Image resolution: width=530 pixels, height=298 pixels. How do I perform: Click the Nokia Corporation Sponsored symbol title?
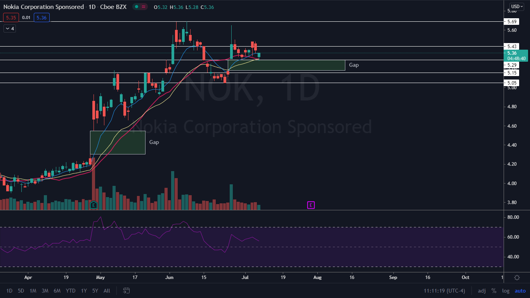coord(43,7)
